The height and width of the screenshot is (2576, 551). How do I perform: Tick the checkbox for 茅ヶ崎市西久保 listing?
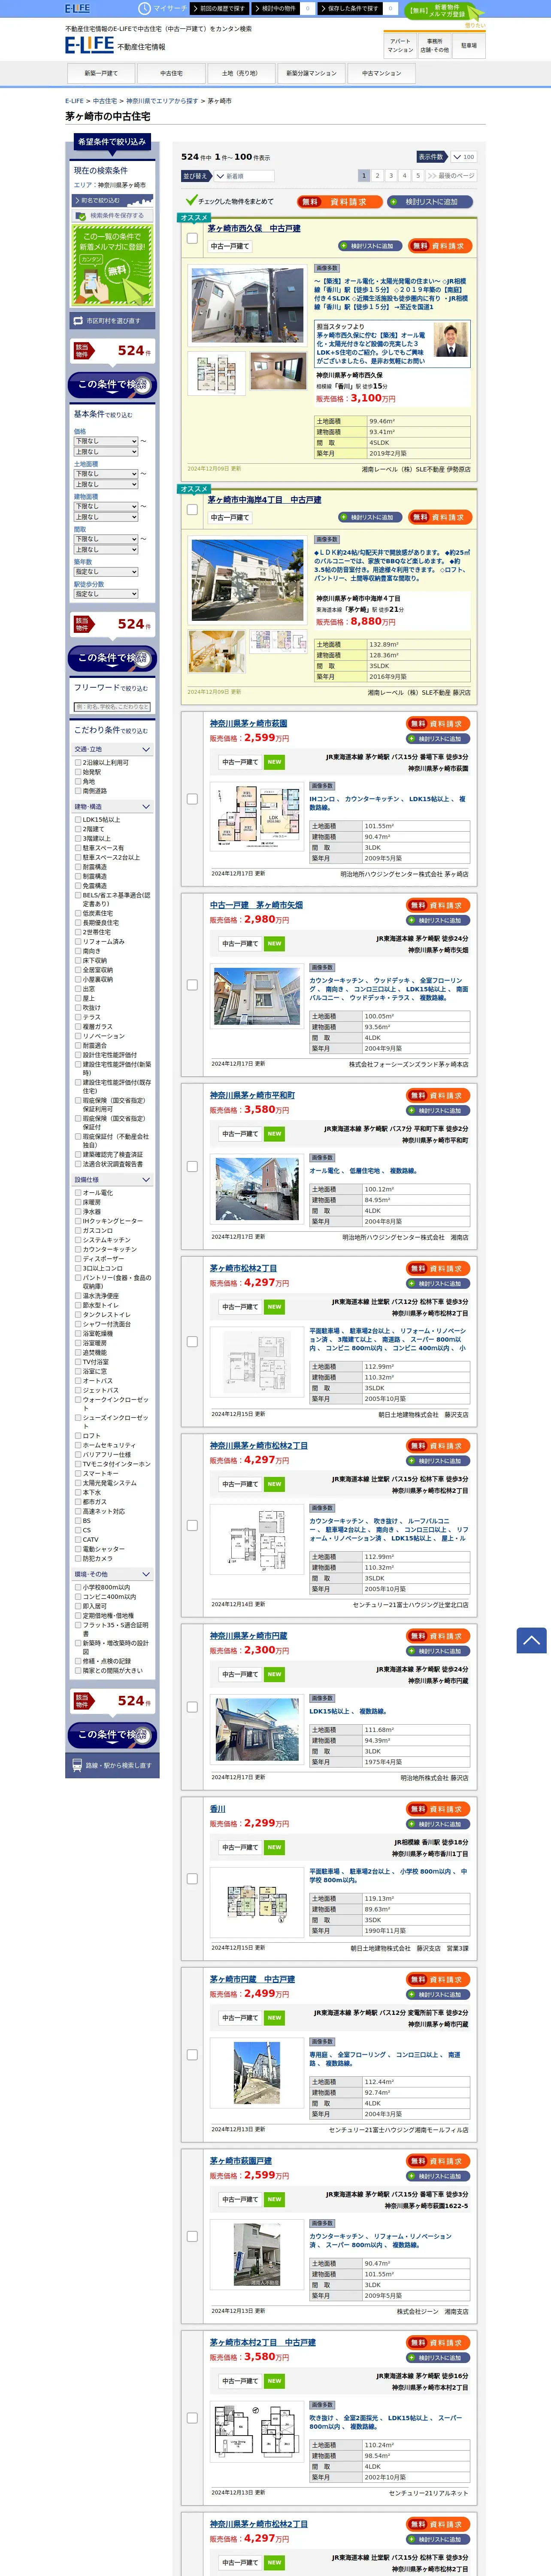tap(192, 238)
